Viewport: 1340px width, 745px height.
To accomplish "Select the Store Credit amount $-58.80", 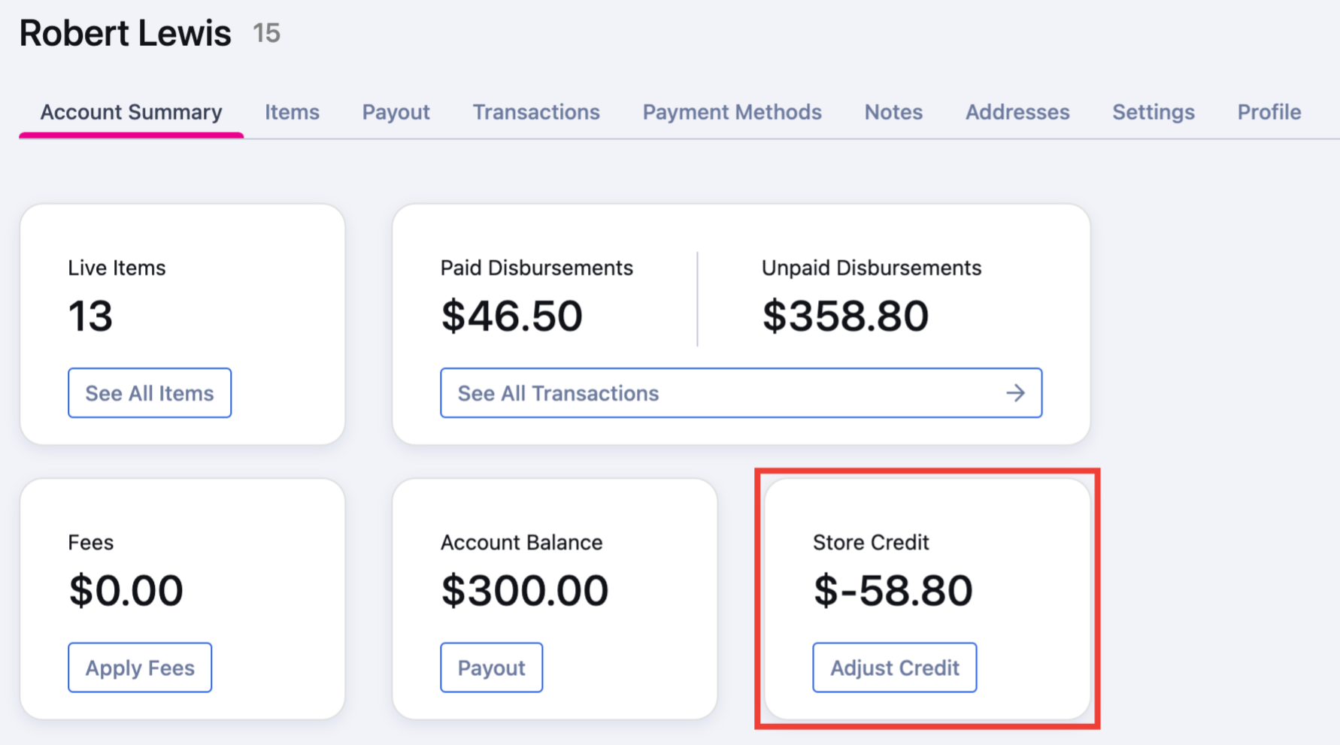I will (x=893, y=590).
